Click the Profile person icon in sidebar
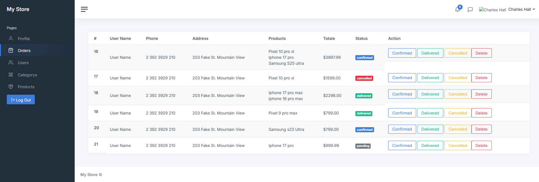The width and height of the screenshot is (539, 182). 11,38
